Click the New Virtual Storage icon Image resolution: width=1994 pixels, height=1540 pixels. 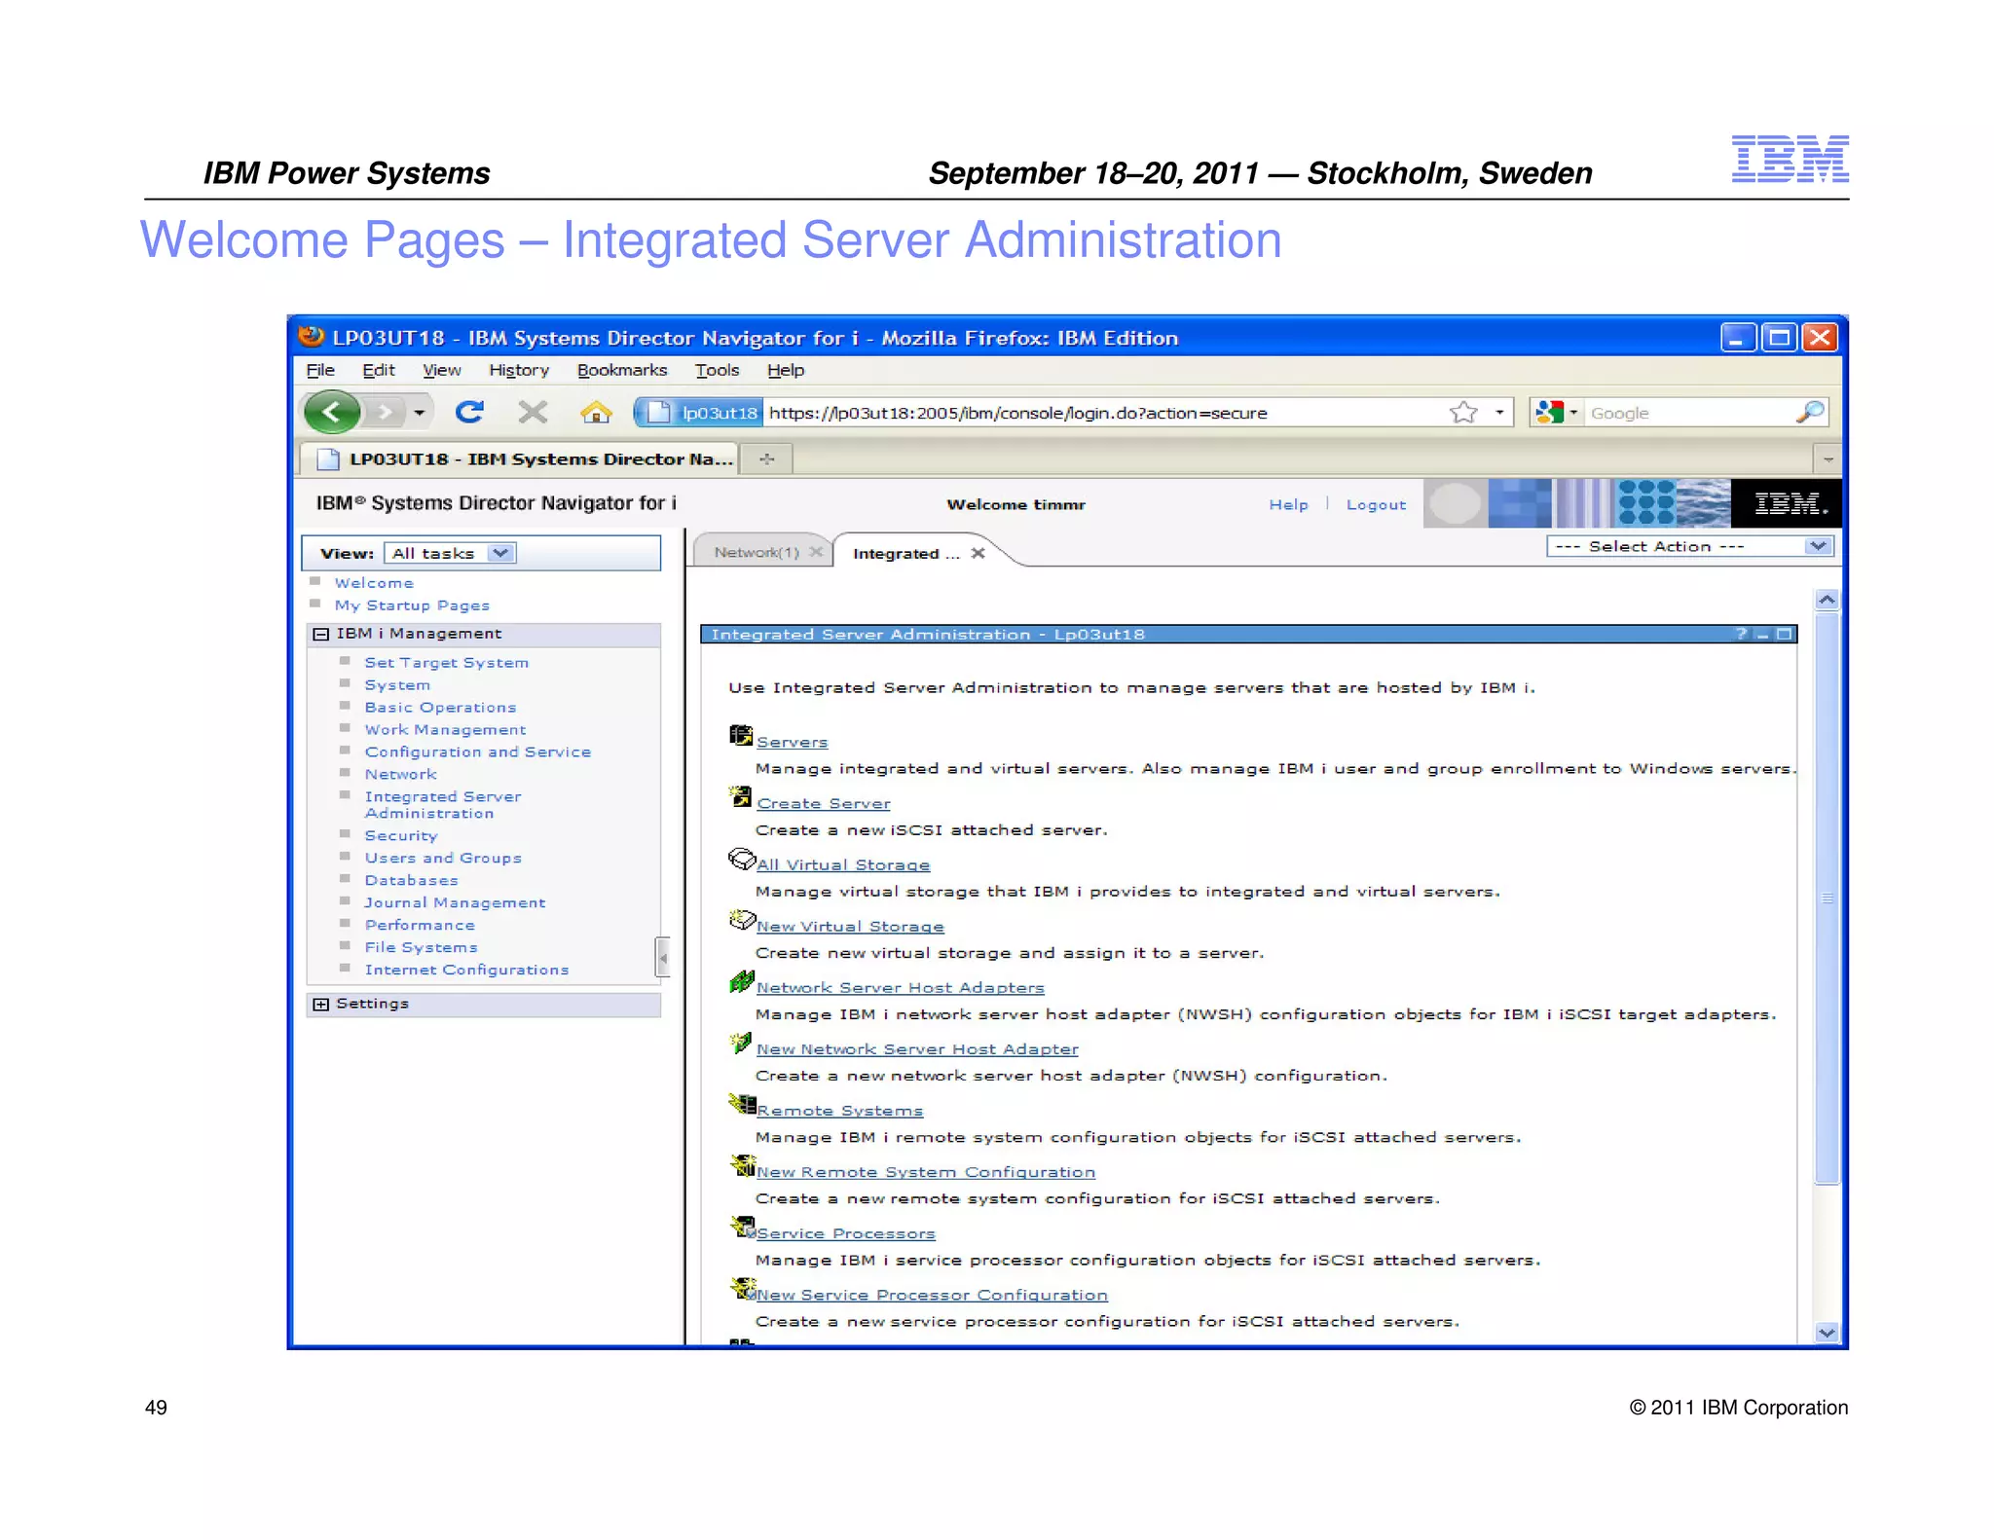[x=742, y=920]
